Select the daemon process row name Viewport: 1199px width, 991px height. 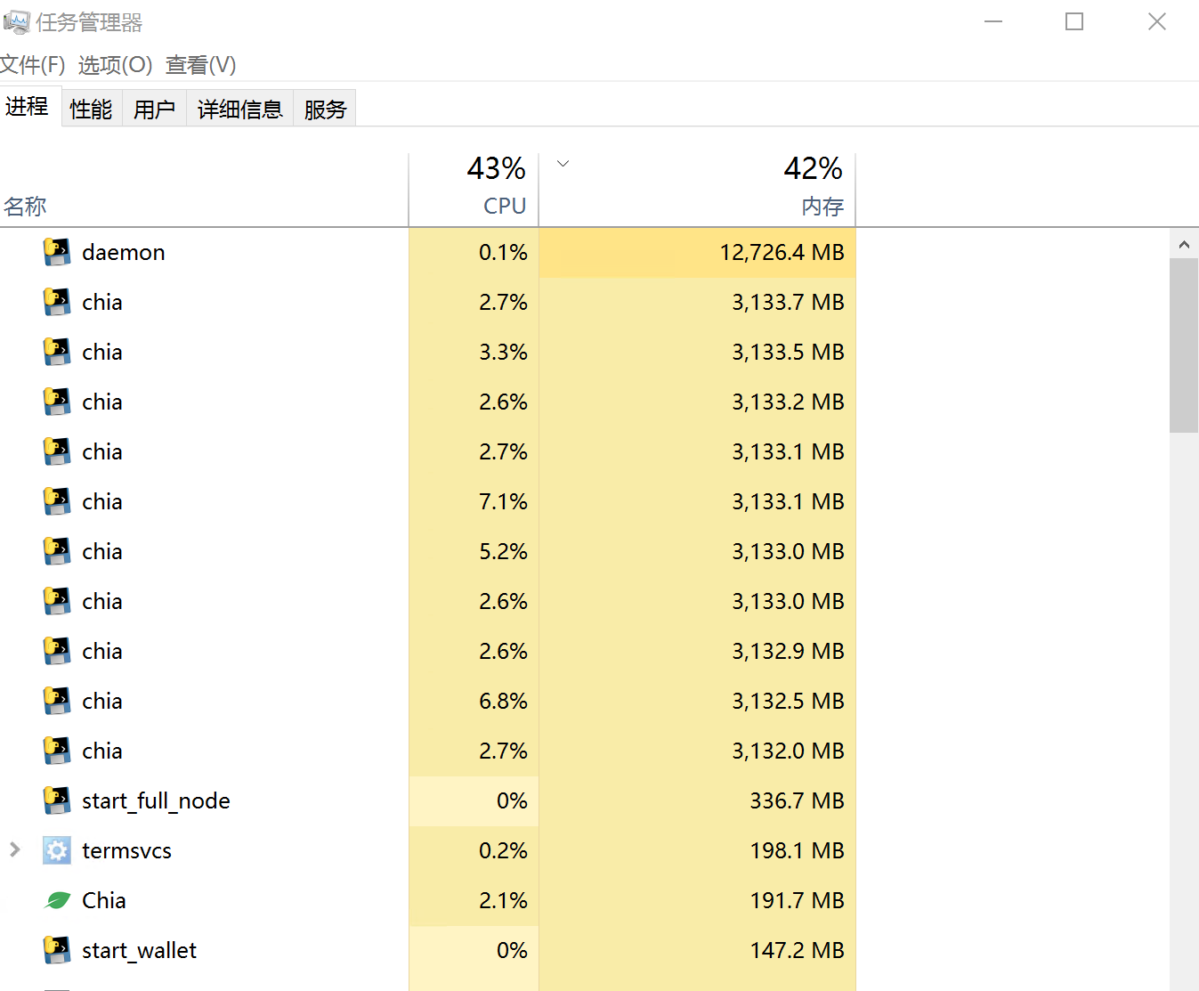click(124, 253)
